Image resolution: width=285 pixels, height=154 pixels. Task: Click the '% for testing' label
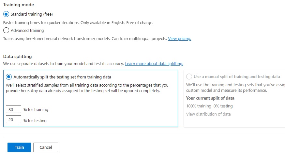click(x=35, y=121)
